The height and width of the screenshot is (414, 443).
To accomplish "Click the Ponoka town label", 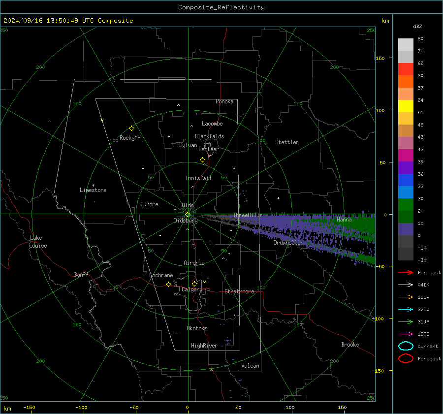I will click(x=224, y=101).
